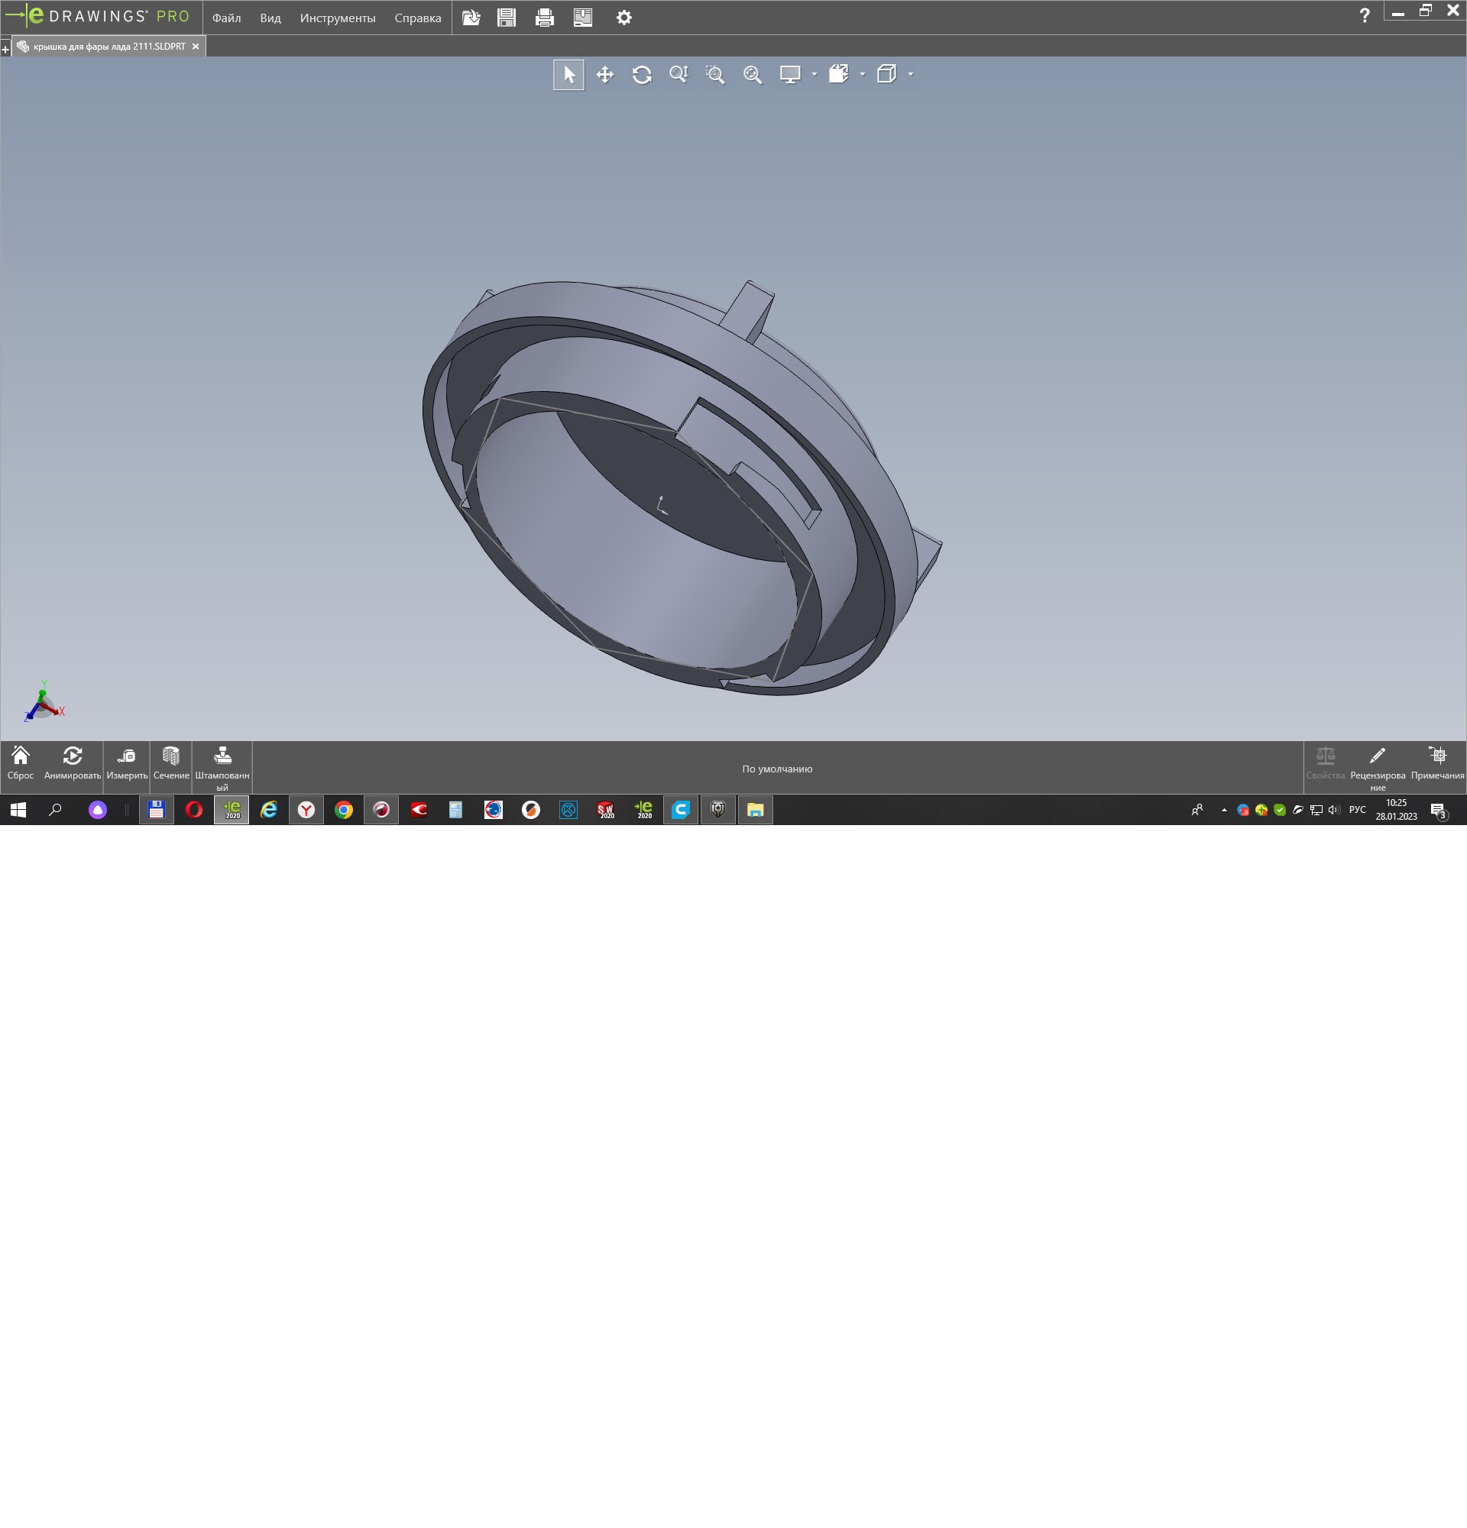Open the Инструменты menu
1467x1528 pixels.
coord(338,18)
